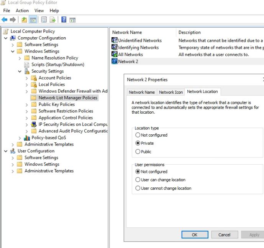Select Windows Settings under User Configuration
Screen dimensions: 264x248
coord(42,164)
